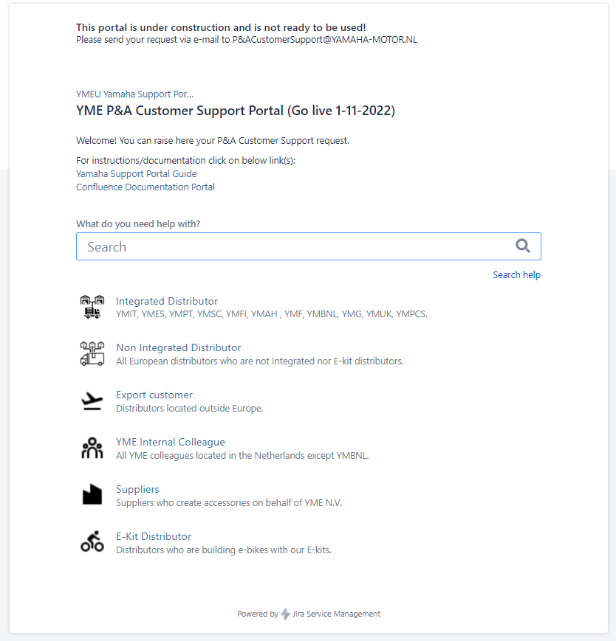Click the Search help link
Viewport: 616px width, 641px height.
tap(516, 274)
